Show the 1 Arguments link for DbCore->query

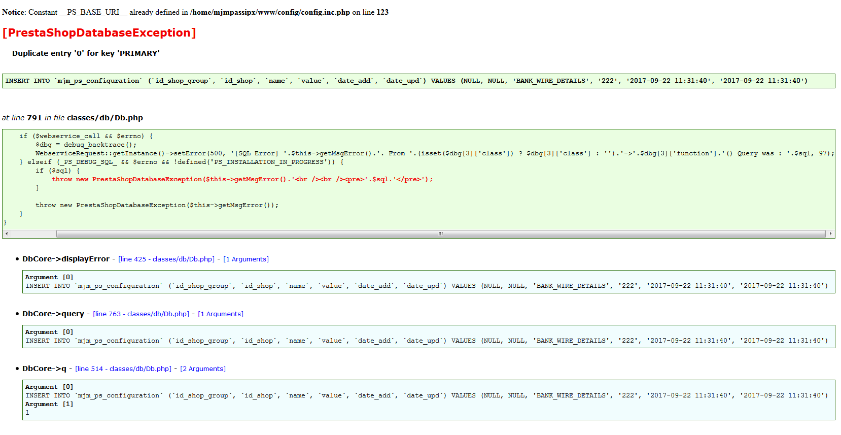point(221,314)
